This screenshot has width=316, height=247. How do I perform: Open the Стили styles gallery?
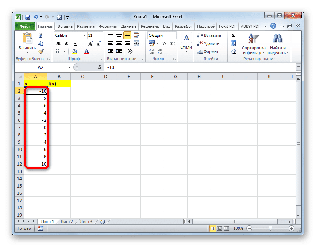coord(186,43)
